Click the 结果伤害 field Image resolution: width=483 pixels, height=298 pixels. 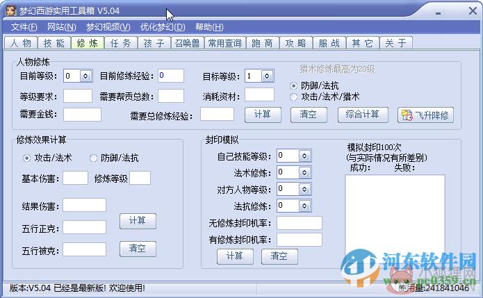84,205
